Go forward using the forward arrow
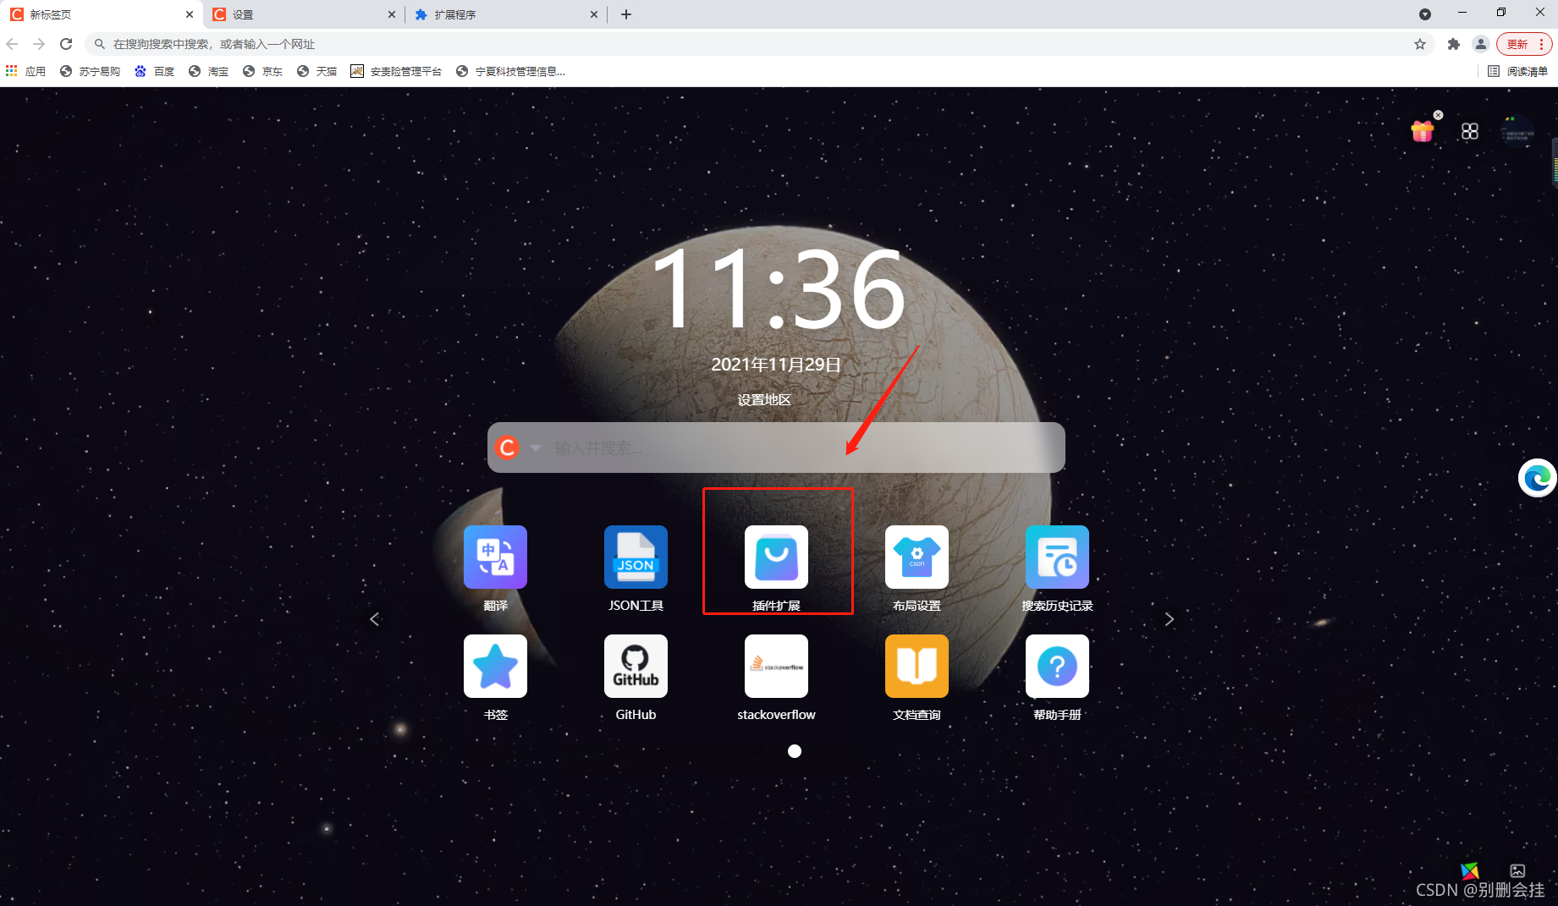The height and width of the screenshot is (906, 1558). [39, 44]
